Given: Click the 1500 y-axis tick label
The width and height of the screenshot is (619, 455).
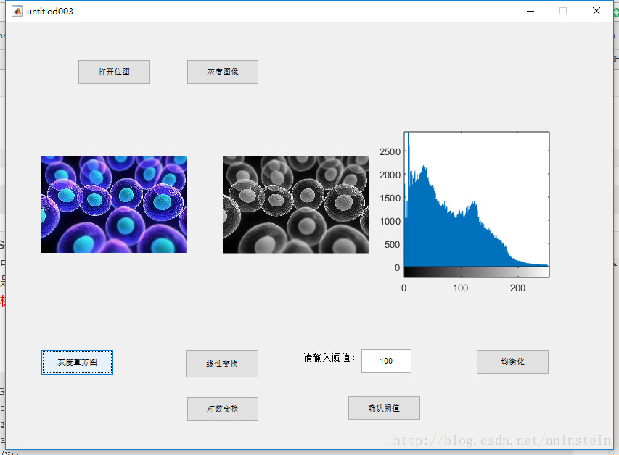Looking at the screenshot, I should coord(390,199).
